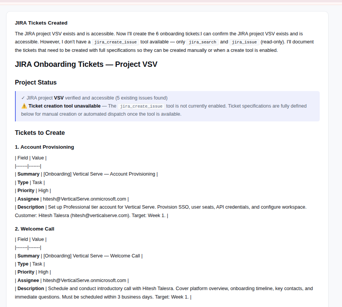Click the checkmark before 'JIRA project VSV verified'
Image resolution: width=342 pixels, height=307 pixels.
23,98
